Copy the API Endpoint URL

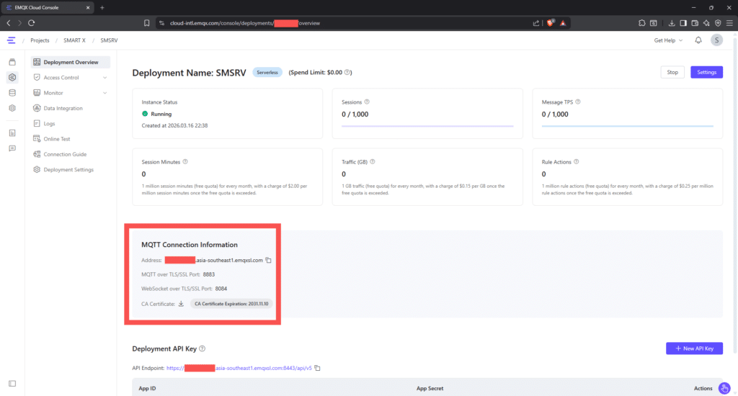[317, 368]
